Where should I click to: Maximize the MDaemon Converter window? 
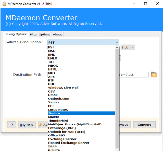pos(146,4)
